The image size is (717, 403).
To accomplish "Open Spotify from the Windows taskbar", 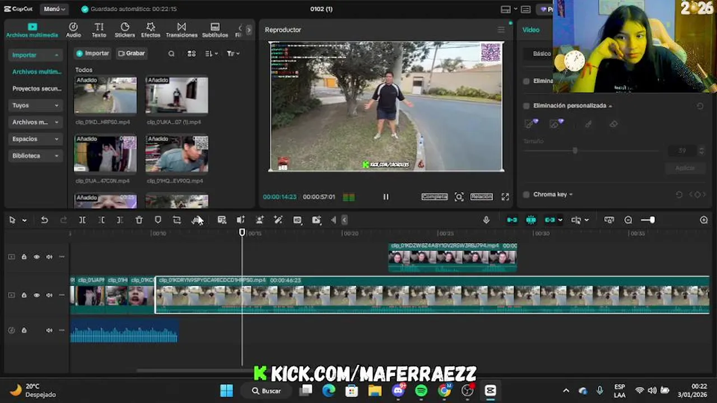I will click(x=421, y=391).
